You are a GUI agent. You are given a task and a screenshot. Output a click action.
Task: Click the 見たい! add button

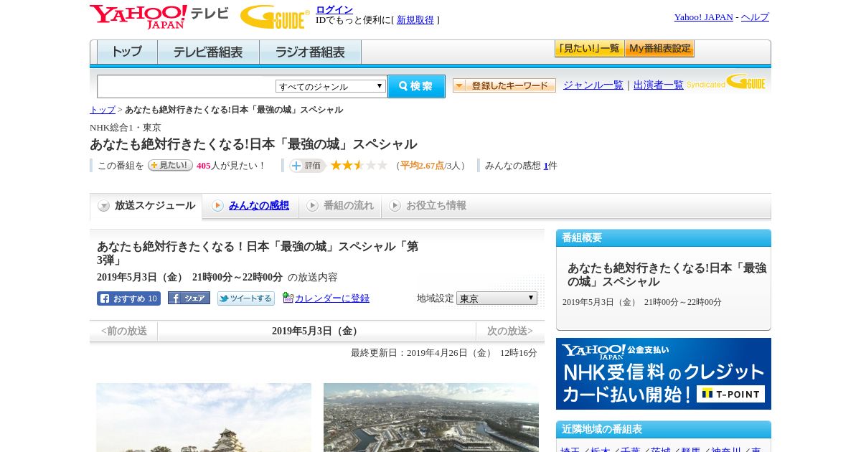(x=170, y=165)
